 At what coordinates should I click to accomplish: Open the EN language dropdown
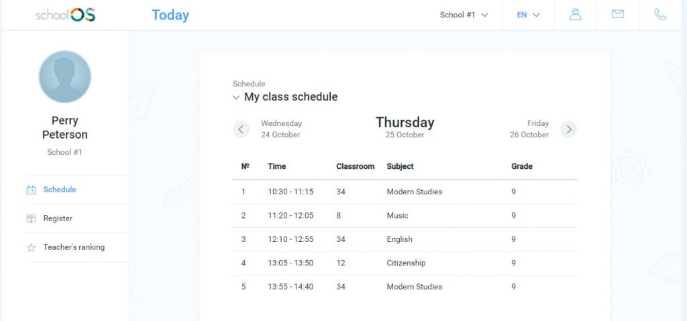tap(528, 15)
